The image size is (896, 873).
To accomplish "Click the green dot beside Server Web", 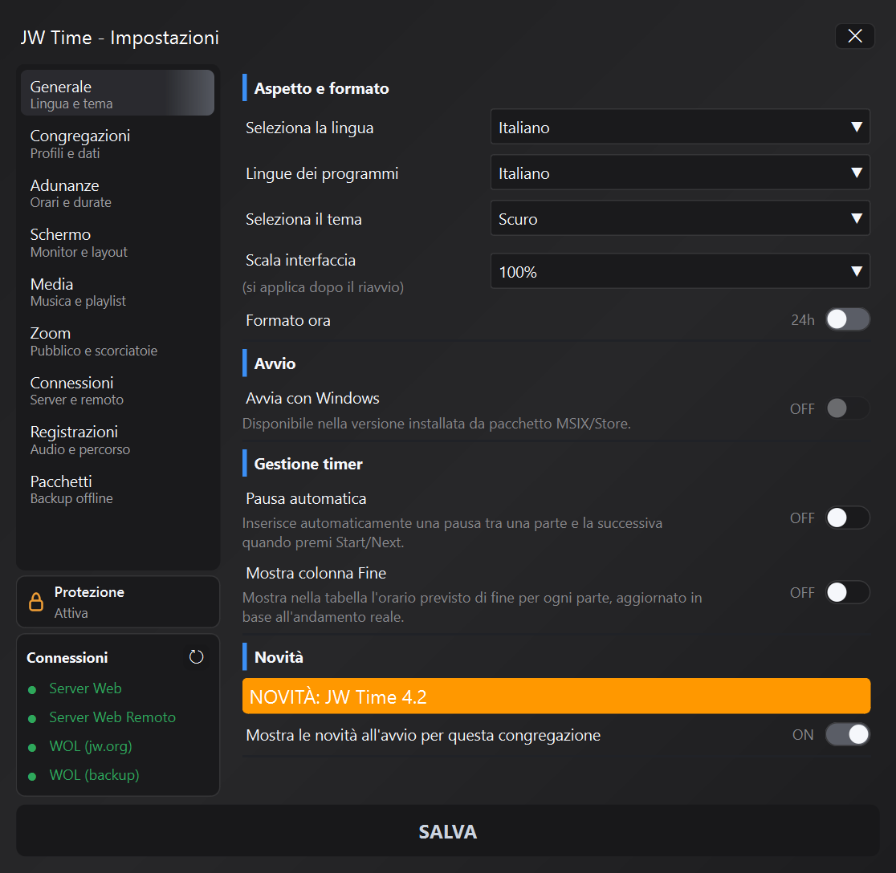I will (x=33, y=690).
